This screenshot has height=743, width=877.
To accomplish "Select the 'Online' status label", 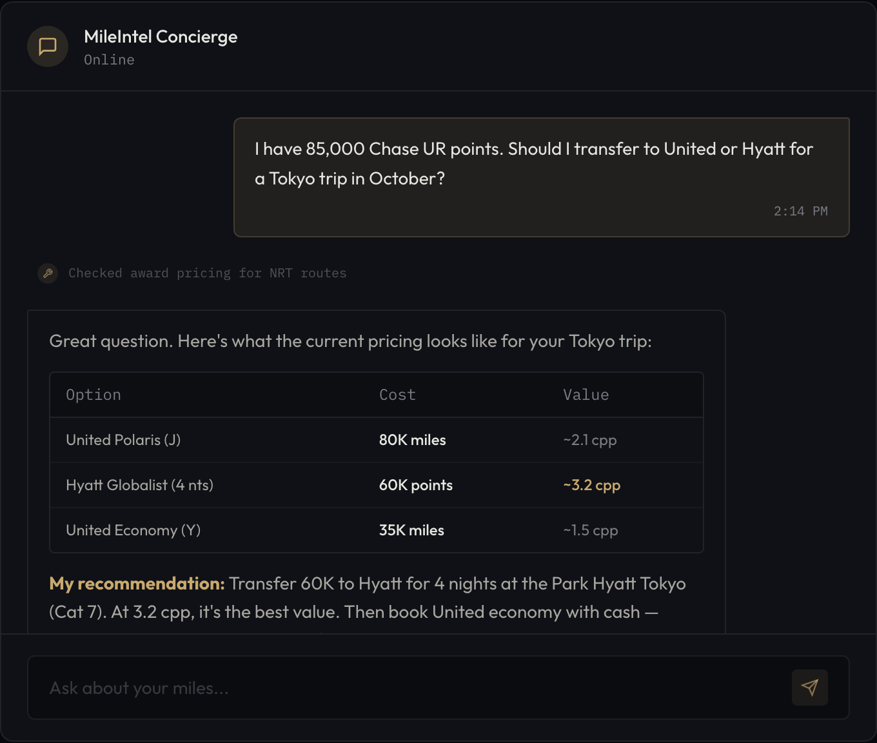I will click(109, 59).
